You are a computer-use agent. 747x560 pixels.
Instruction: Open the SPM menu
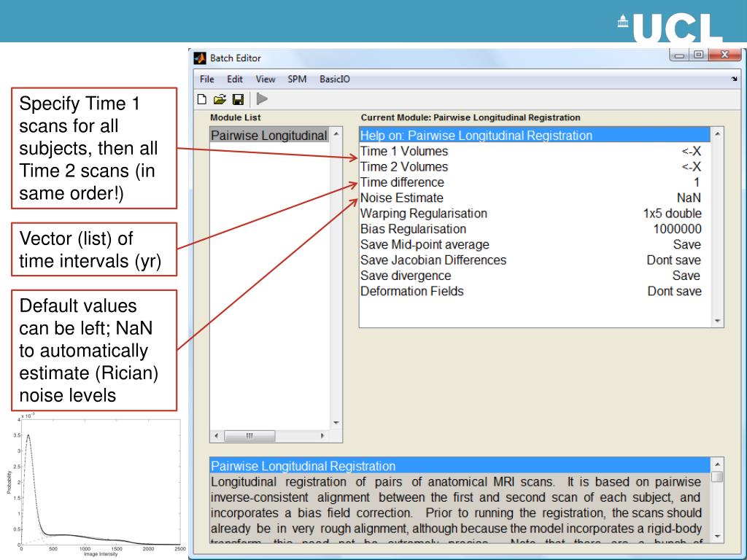pos(297,79)
